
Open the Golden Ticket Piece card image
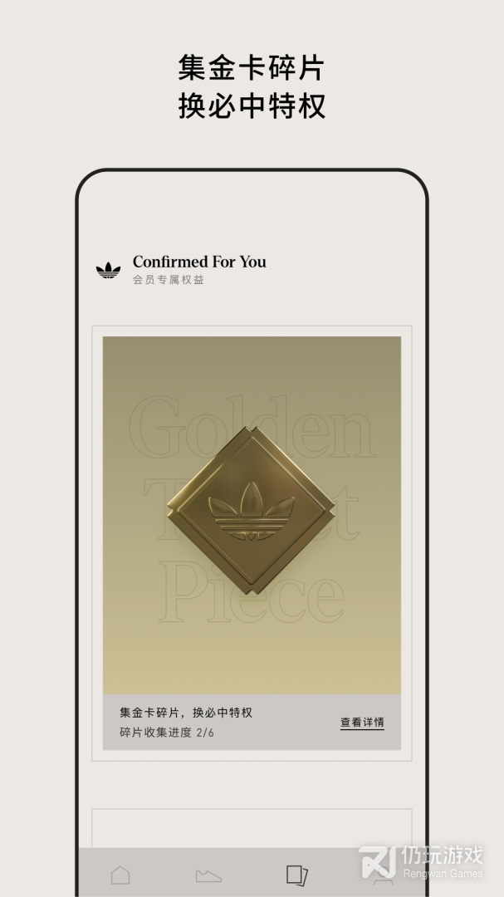(x=252, y=515)
